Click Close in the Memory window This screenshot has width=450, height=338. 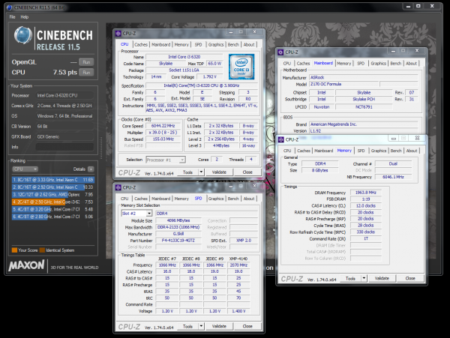click(410, 278)
